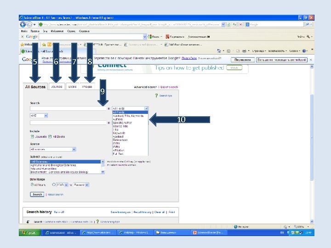Open the All Fields dropdown arrow
Screen dimensions: 331x248
point(146,108)
